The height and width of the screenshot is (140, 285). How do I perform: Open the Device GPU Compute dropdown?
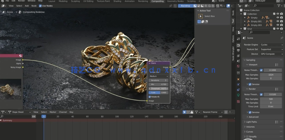point(272,54)
